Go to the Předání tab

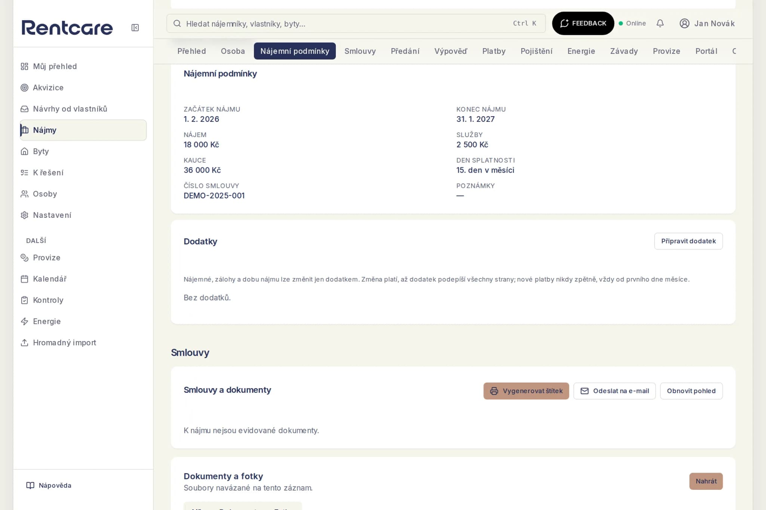tap(405, 51)
